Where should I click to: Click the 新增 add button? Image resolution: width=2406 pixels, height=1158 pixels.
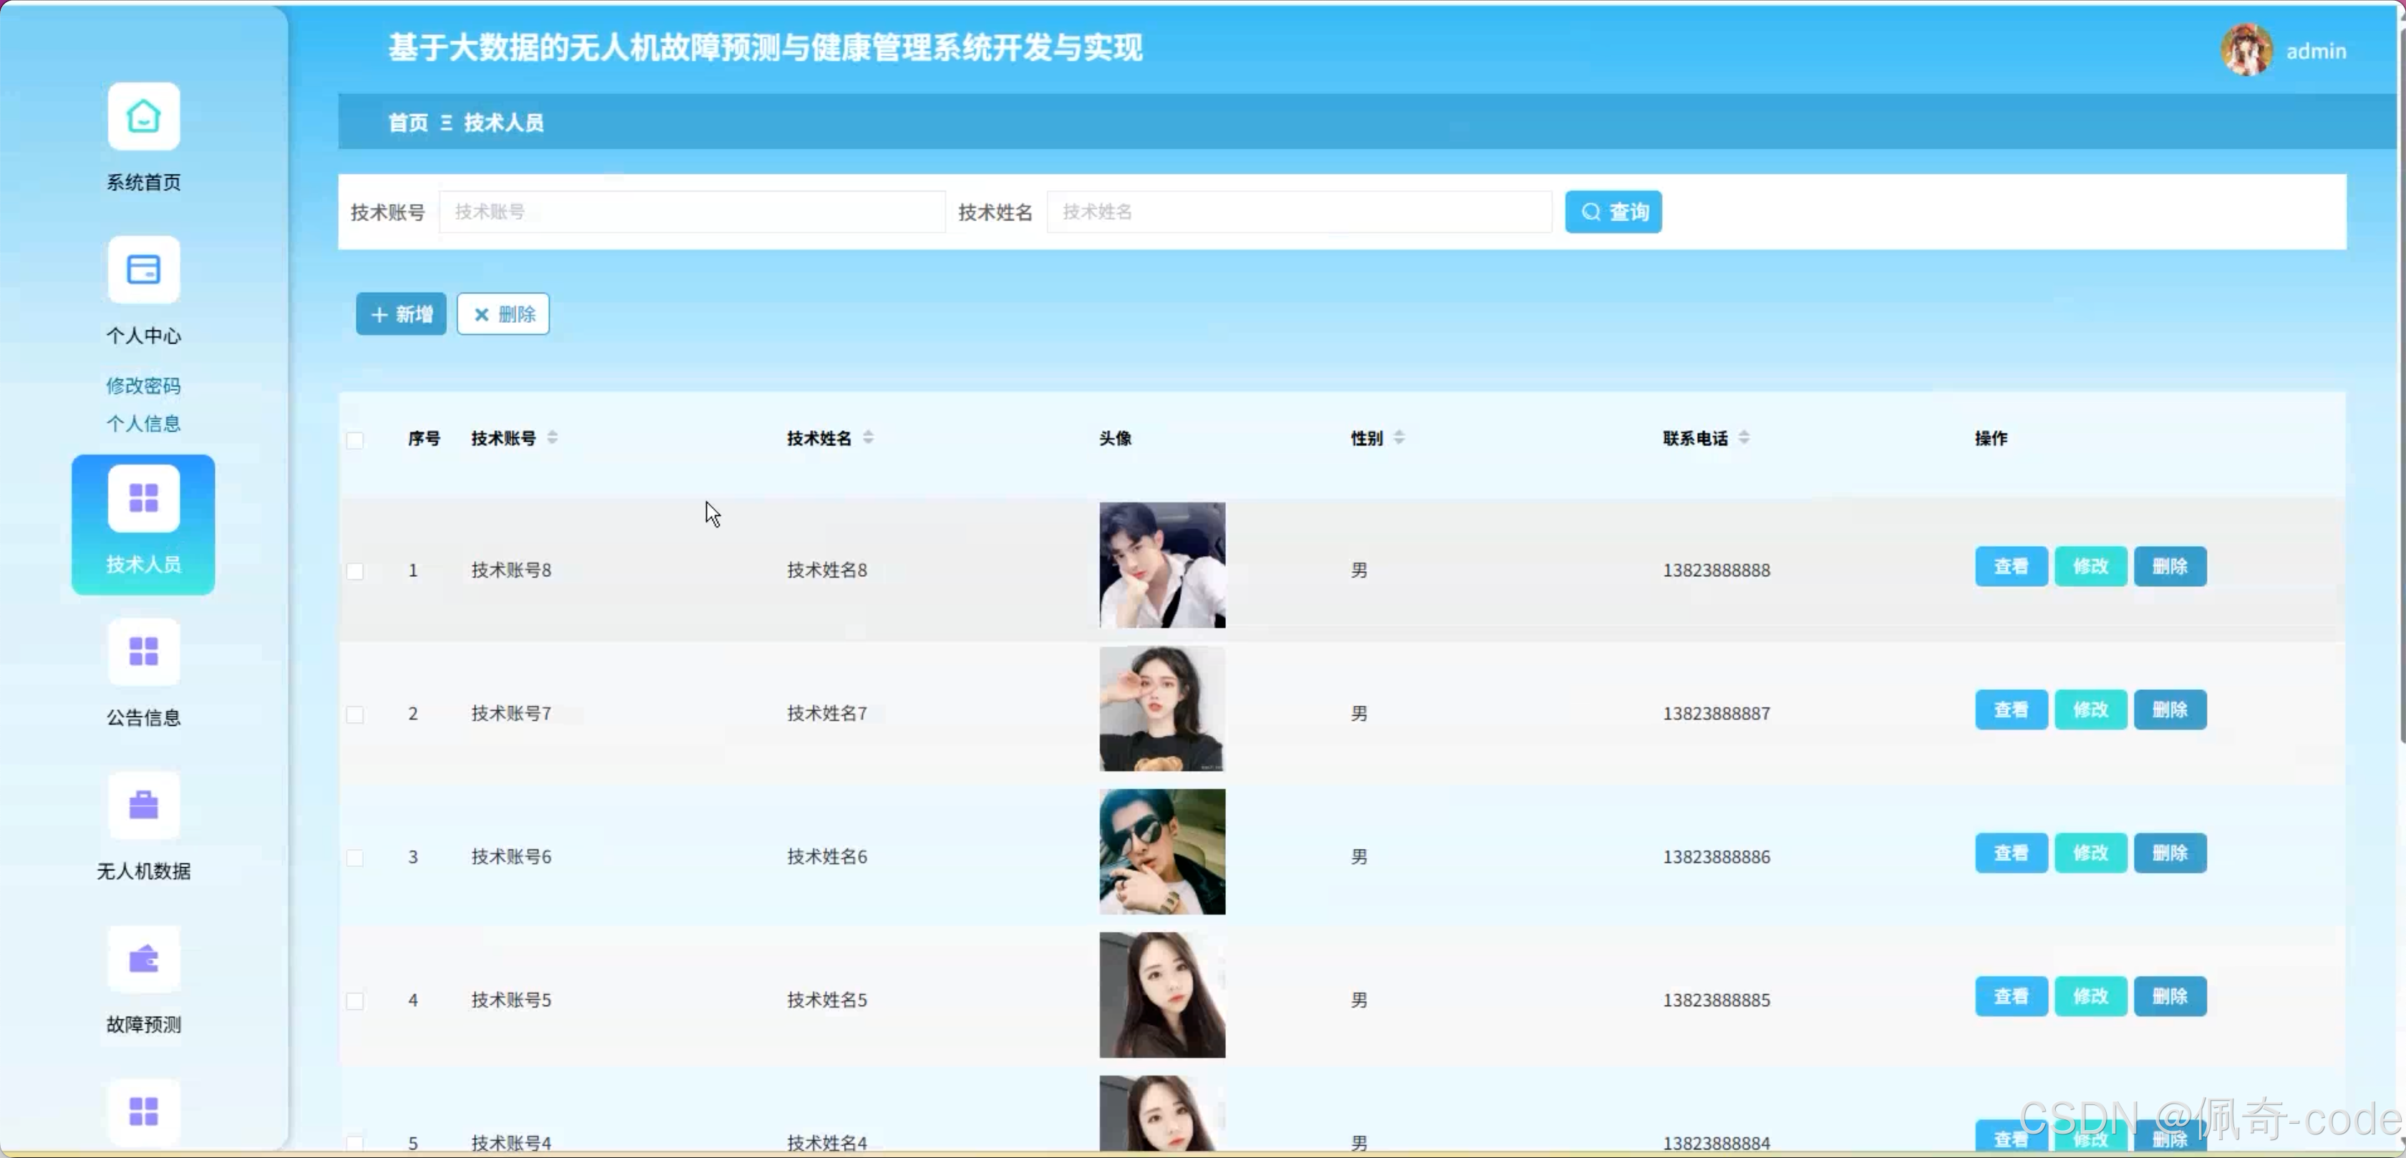click(x=401, y=313)
